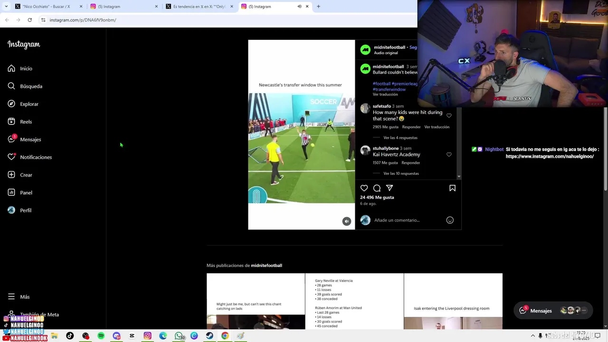
Task: Click the Newcastle transfer window video
Action: pos(301,134)
